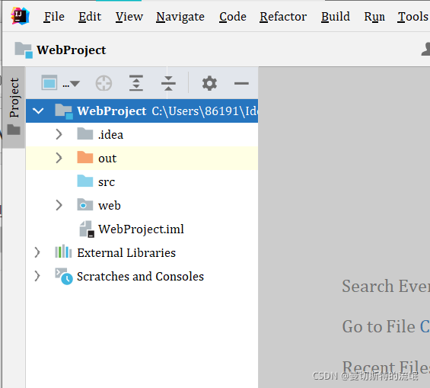The height and width of the screenshot is (388, 430).
Task: Click the orange out folder icon
Action: (x=85, y=157)
